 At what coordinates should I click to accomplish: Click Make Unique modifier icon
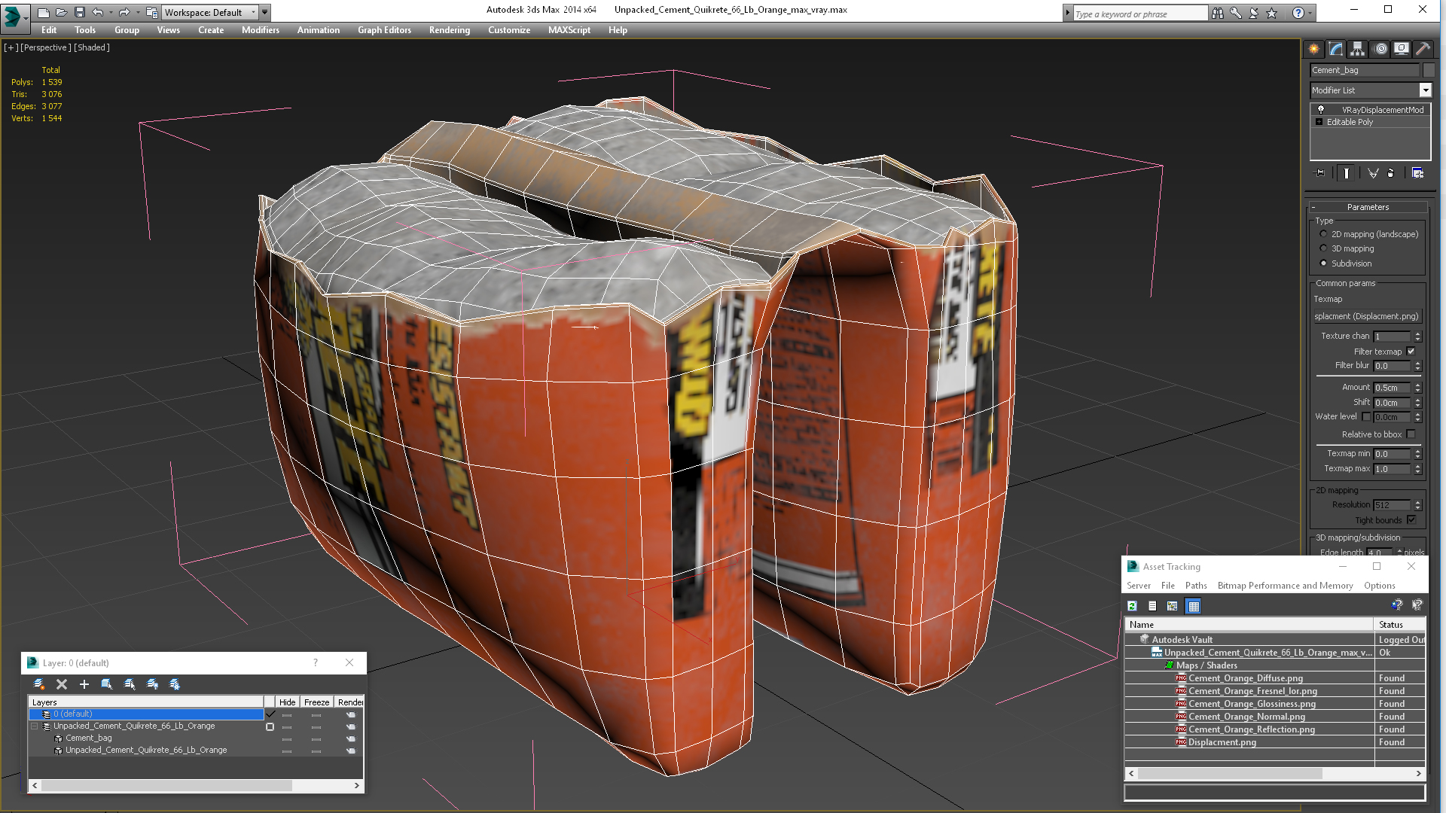(1373, 173)
